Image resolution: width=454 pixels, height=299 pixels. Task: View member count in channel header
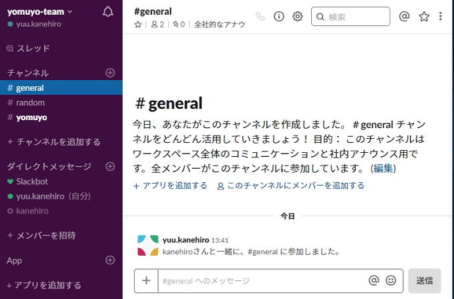158,25
